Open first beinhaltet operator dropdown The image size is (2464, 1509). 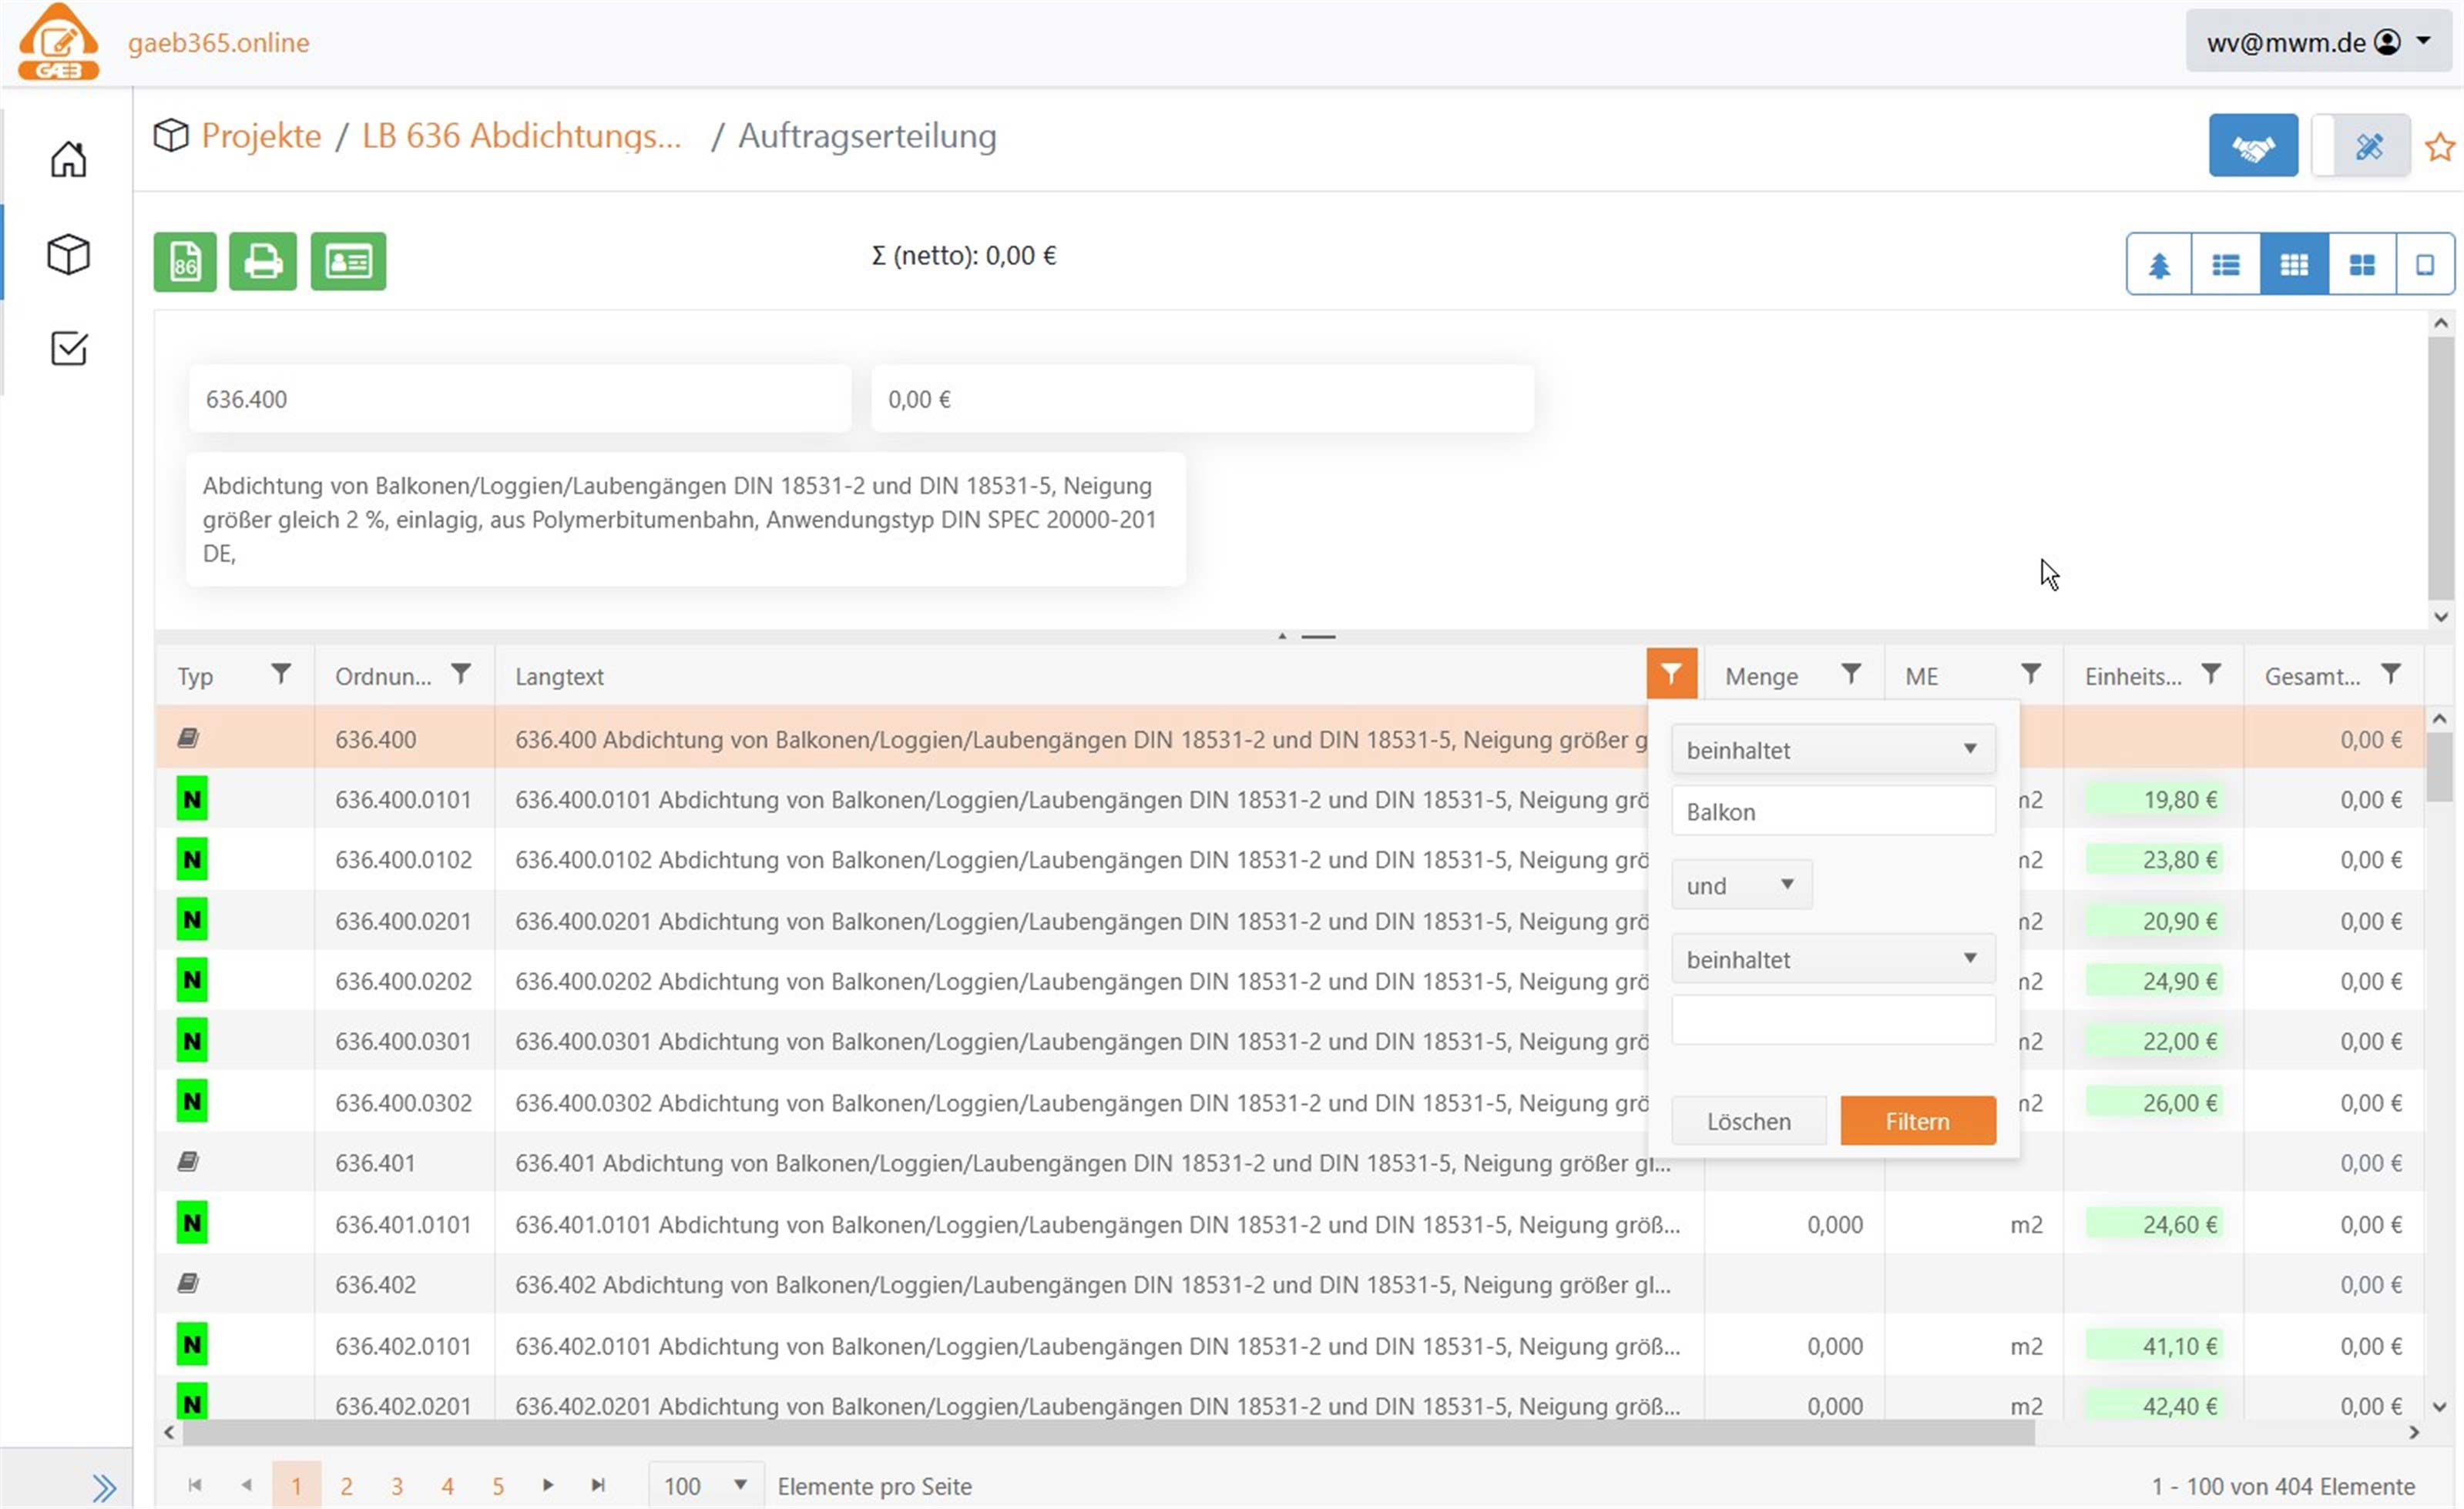click(1833, 750)
